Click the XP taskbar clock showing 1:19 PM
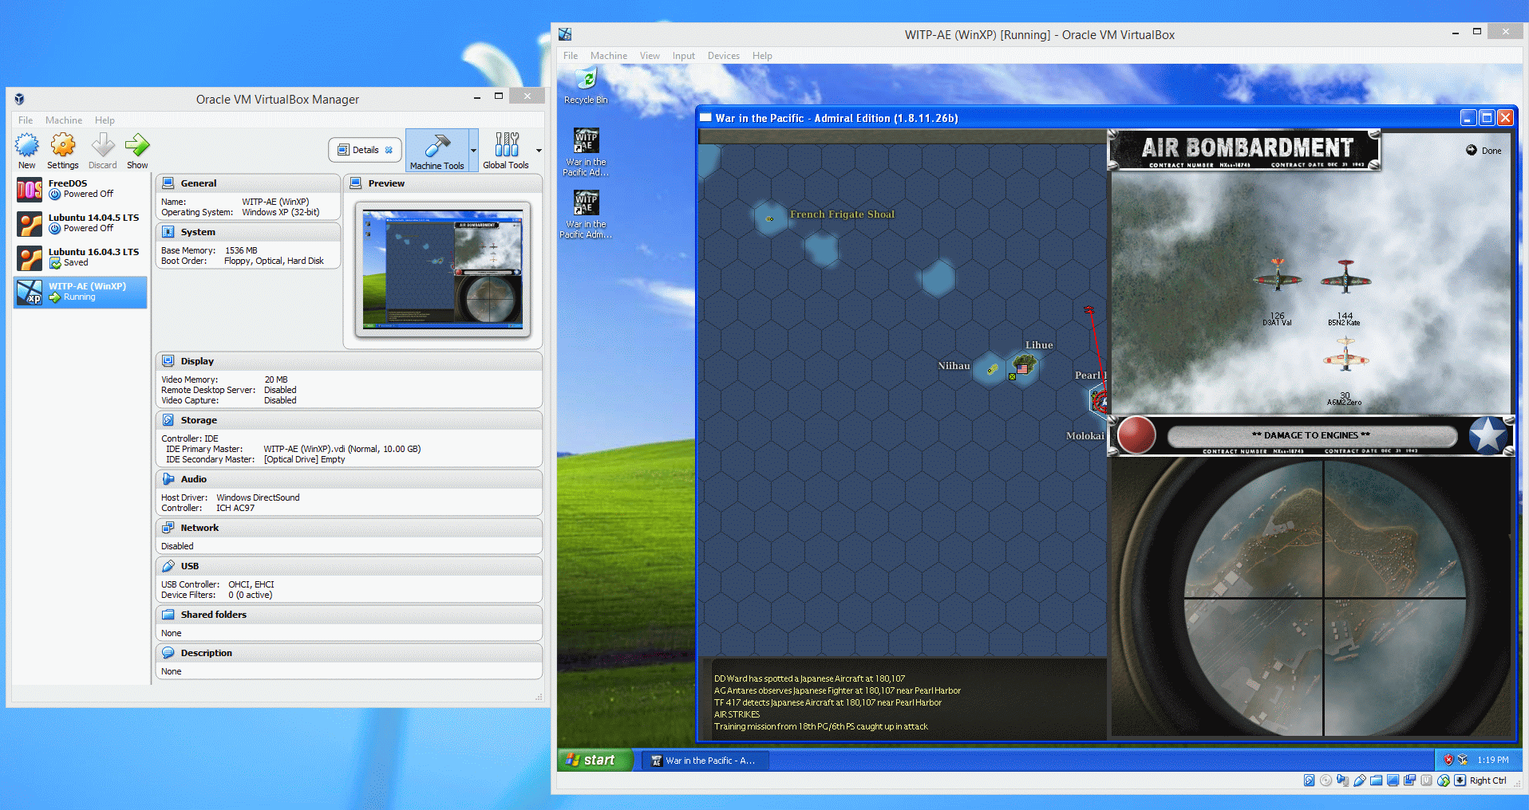 pyautogui.click(x=1493, y=760)
